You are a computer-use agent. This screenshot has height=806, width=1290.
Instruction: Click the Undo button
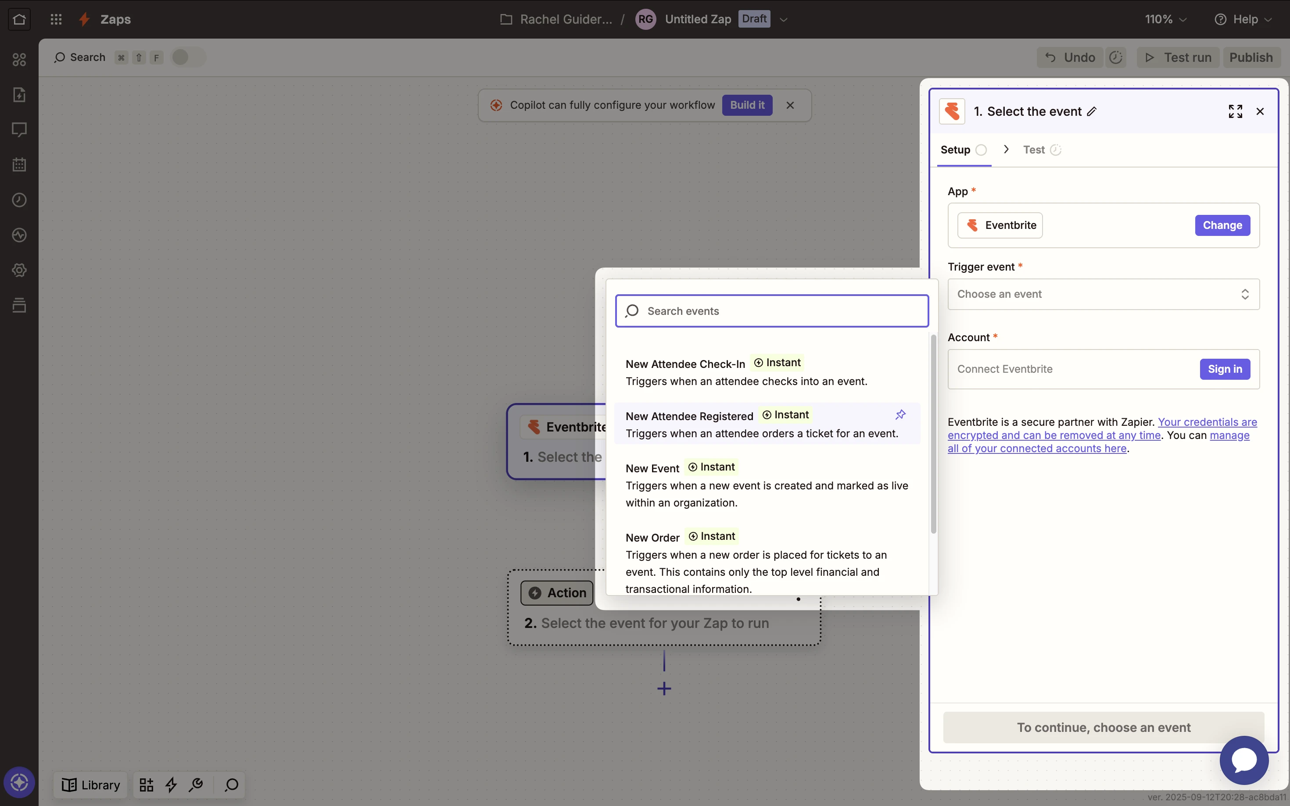1070,57
